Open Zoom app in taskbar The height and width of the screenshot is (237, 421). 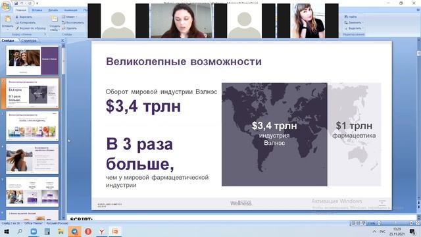click(34, 231)
